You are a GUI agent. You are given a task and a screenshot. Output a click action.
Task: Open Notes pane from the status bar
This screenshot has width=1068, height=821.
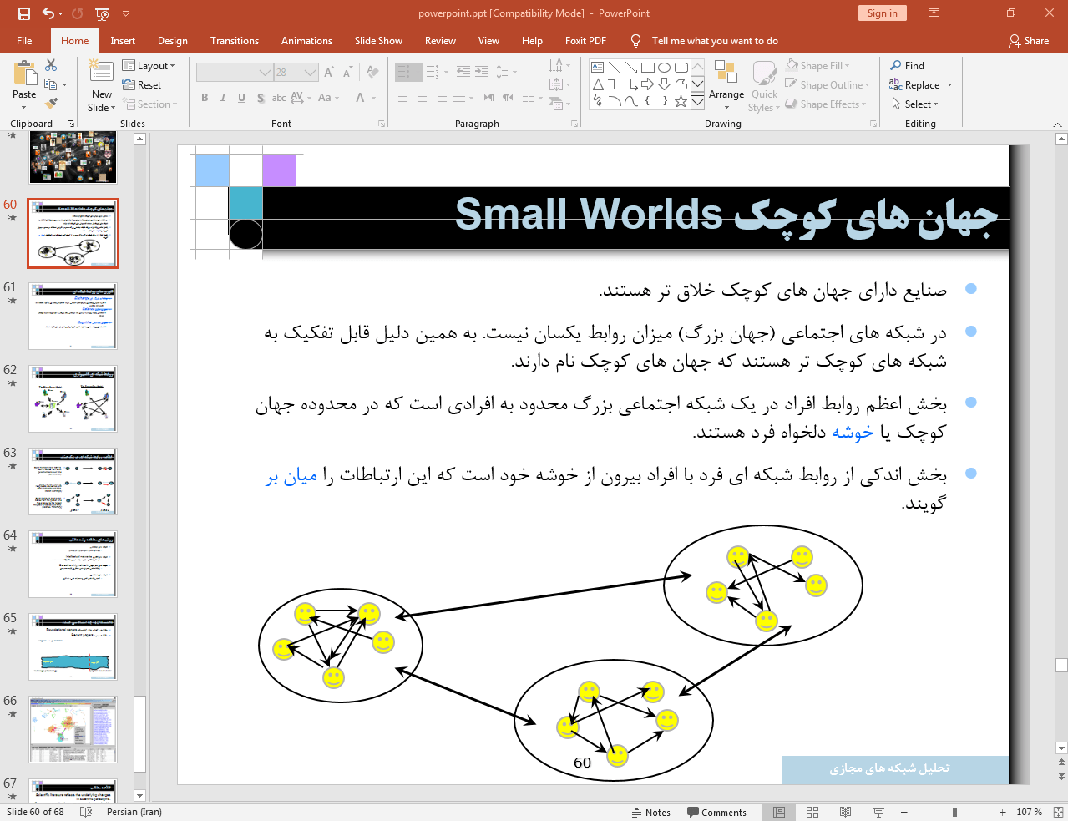[x=651, y=813]
